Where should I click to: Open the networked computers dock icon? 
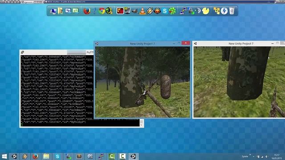click(x=183, y=11)
